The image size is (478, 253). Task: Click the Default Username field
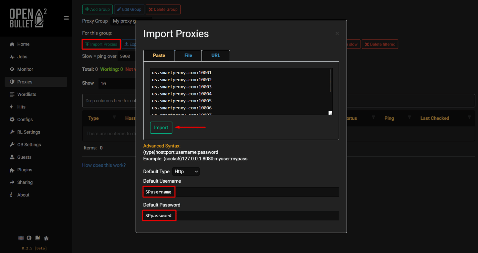click(241, 192)
